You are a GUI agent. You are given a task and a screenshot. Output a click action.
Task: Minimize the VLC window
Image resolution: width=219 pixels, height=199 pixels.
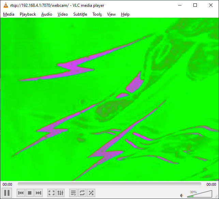[x=180, y=5]
